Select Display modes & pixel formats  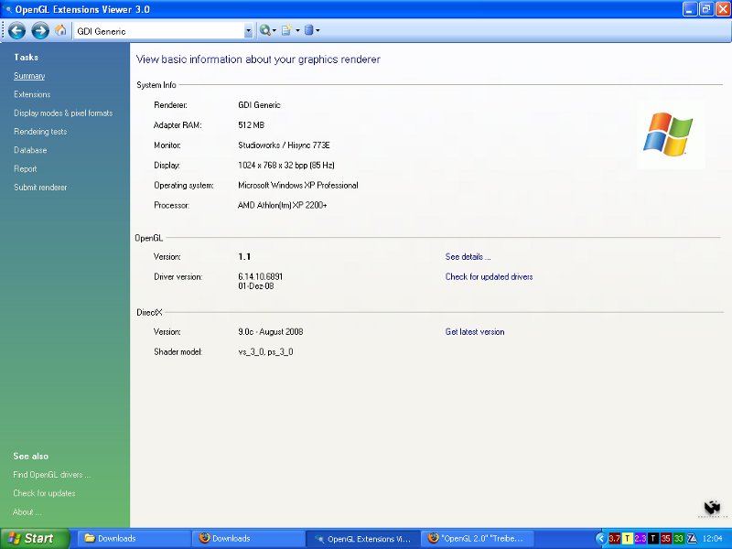click(63, 113)
